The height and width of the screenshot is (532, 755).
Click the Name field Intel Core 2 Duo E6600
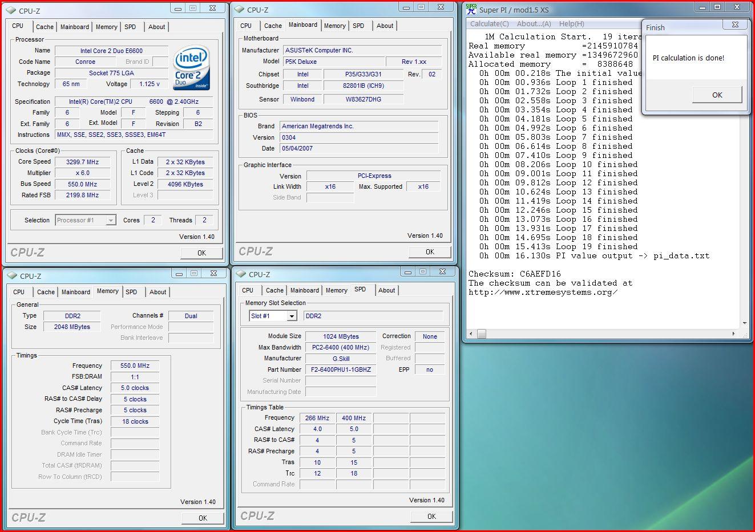pos(111,51)
